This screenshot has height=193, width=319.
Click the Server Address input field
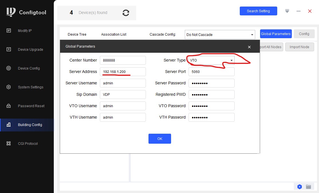[123, 72]
